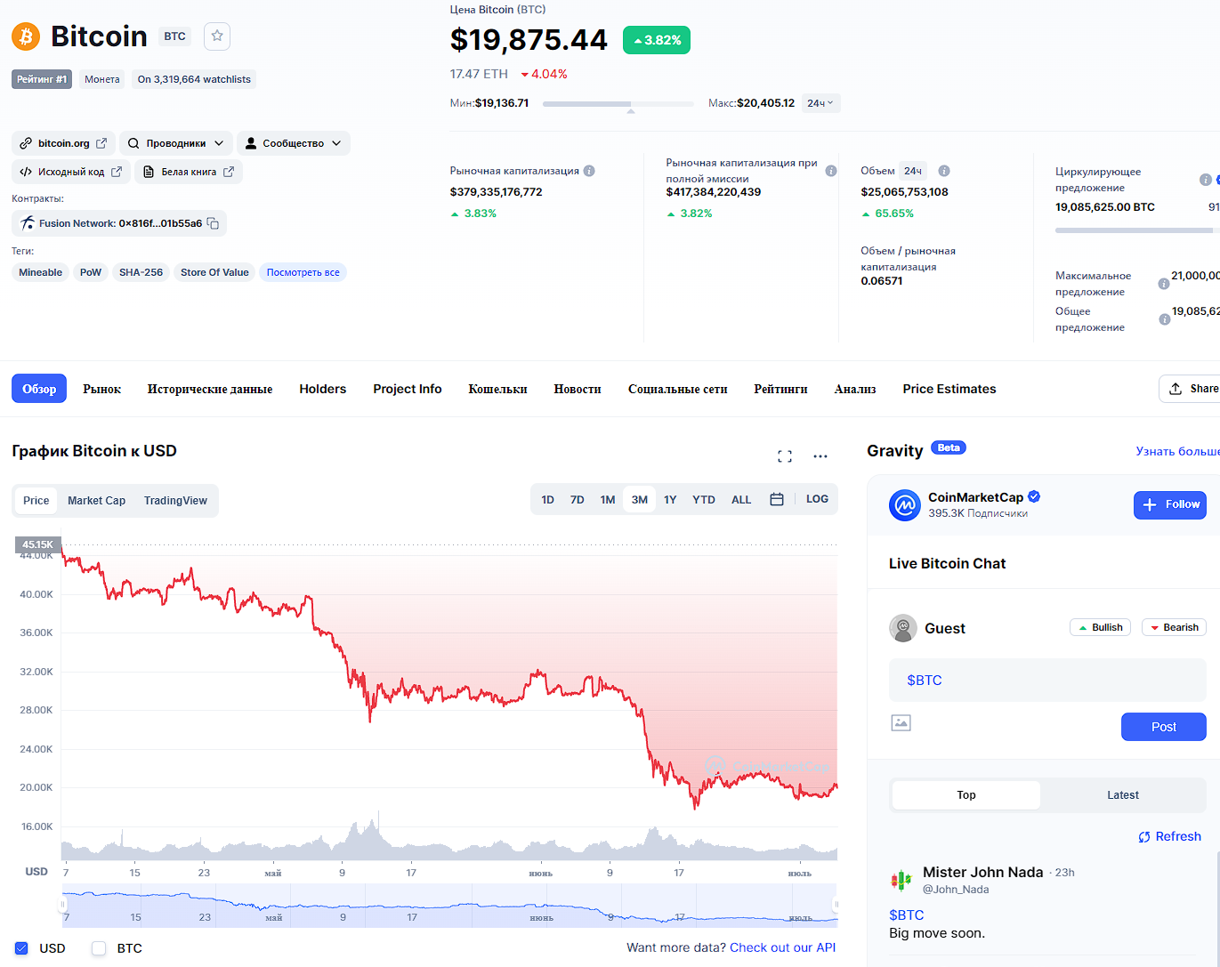Screen dimensions: 1220x967
Task: Add Bitcoin to watchlist with the star icon
Action: 217,36
